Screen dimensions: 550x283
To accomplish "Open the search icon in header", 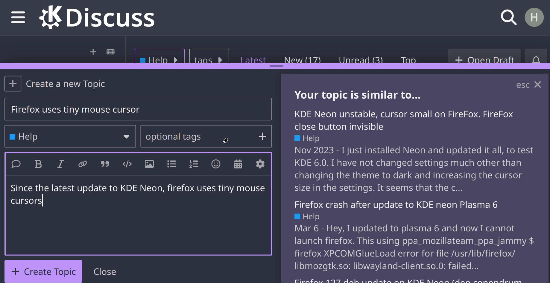I will tap(509, 17).
